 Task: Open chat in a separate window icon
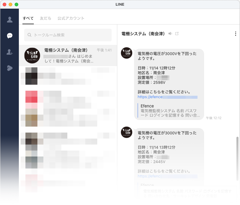177,34
